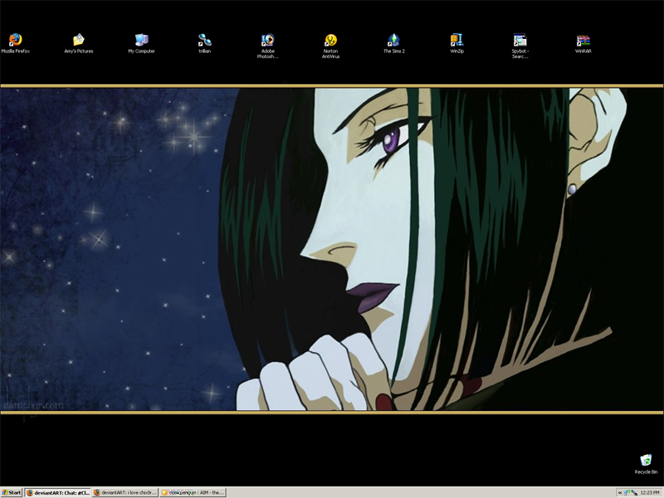
Task: Select the My Computer desktop icon
Action: pos(141,43)
